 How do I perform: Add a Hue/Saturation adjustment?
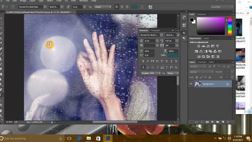pos(196,51)
